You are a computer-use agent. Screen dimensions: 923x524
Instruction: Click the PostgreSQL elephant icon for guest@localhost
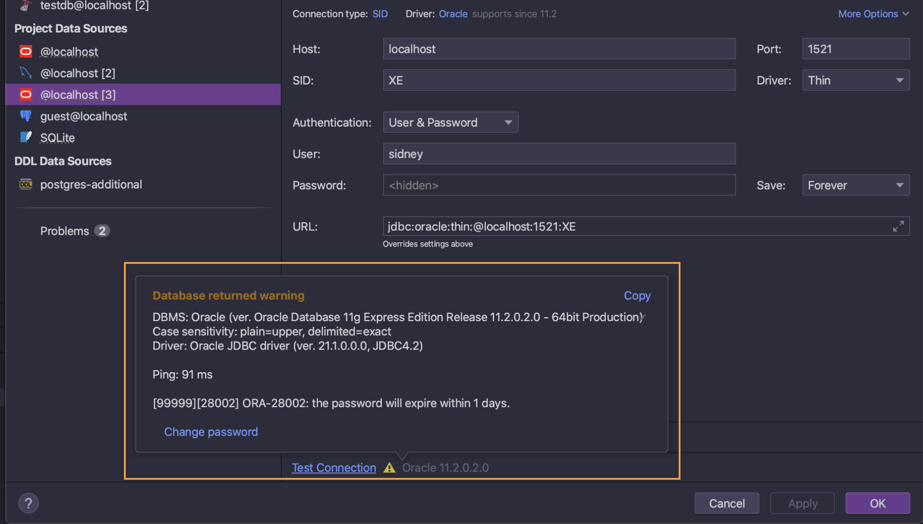26,116
